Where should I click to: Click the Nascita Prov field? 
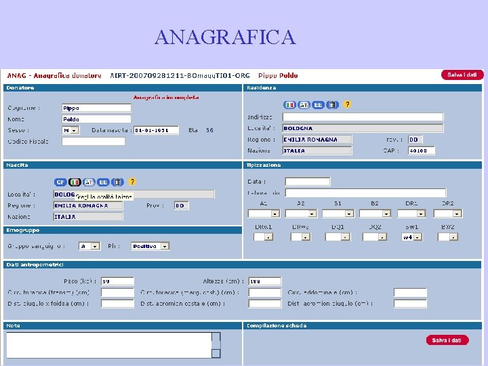tap(182, 206)
